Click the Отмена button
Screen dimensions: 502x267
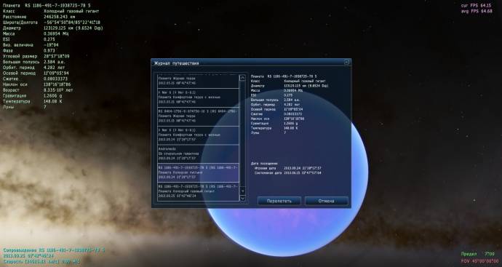click(x=326, y=201)
